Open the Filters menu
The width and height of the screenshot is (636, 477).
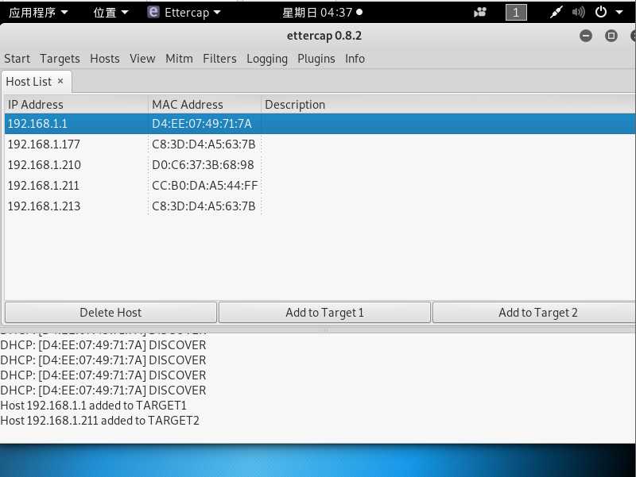(x=219, y=59)
